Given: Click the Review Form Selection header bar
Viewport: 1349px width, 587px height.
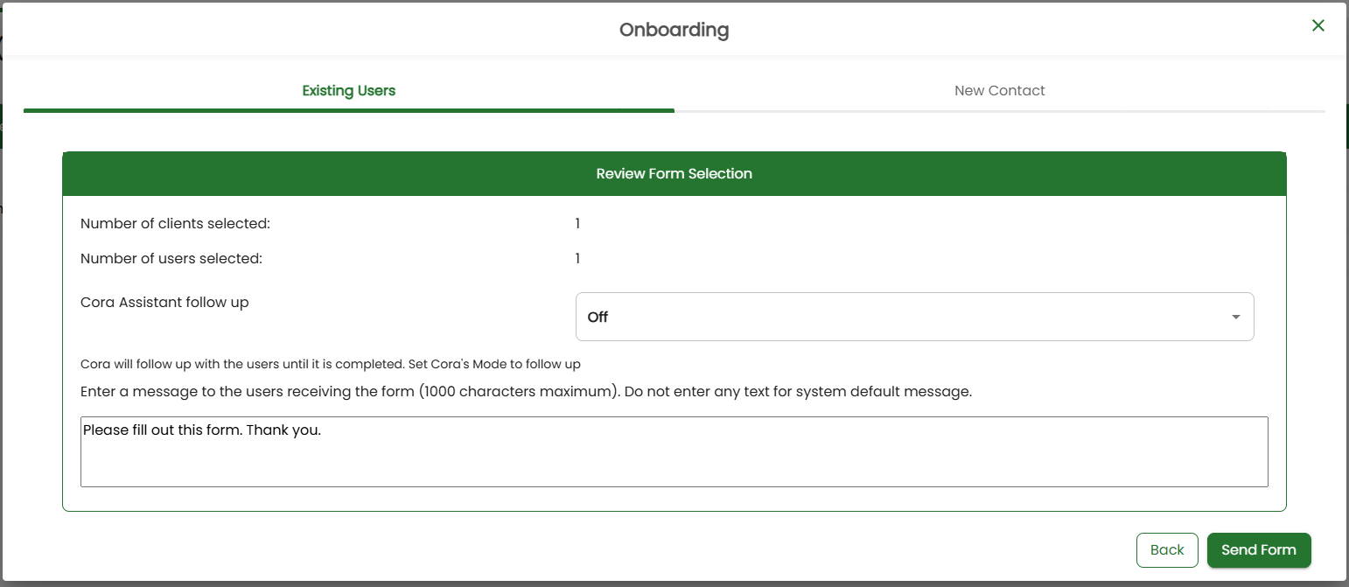Looking at the screenshot, I should tap(674, 174).
